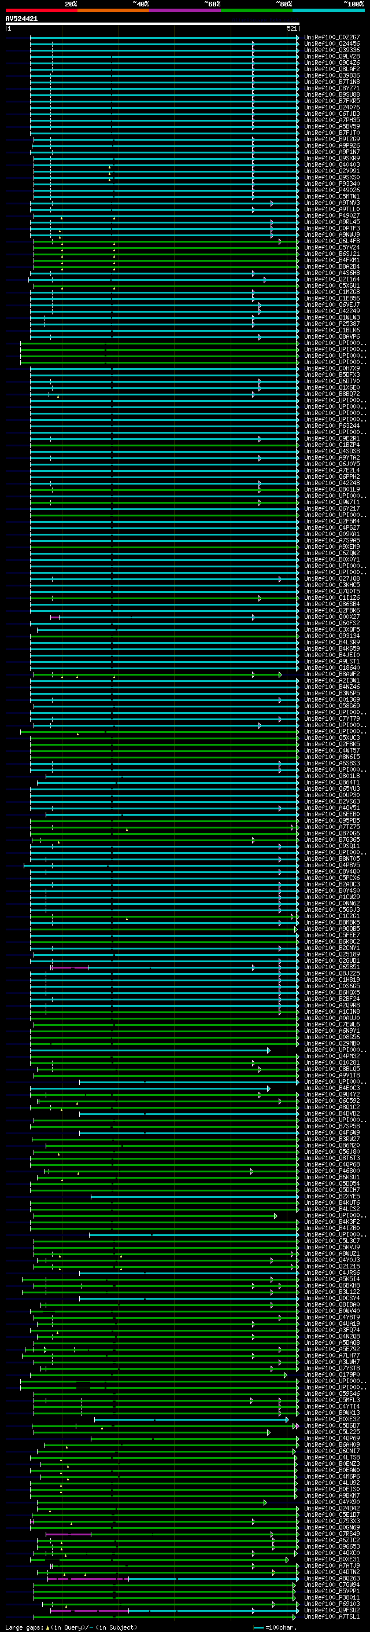Screen dimensions: 370x1632
Task: Select hit label UniRef100_C6TJD3
Action: click(x=331, y=114)
